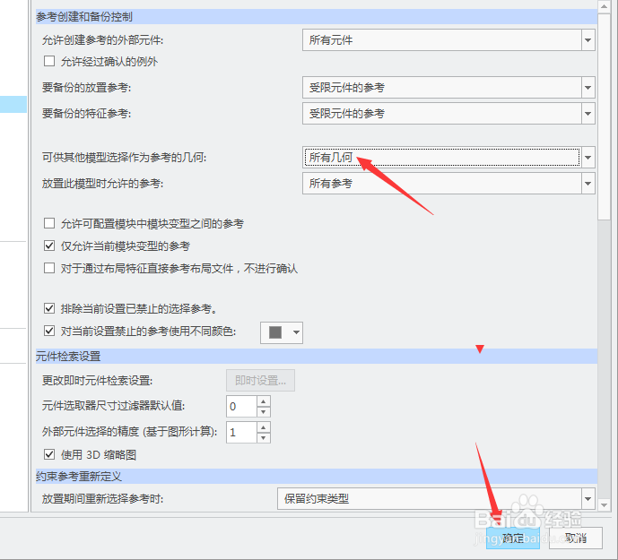Decrease 元件选取器尺寸过滤器 value with down arrow

tap(264, 412)
